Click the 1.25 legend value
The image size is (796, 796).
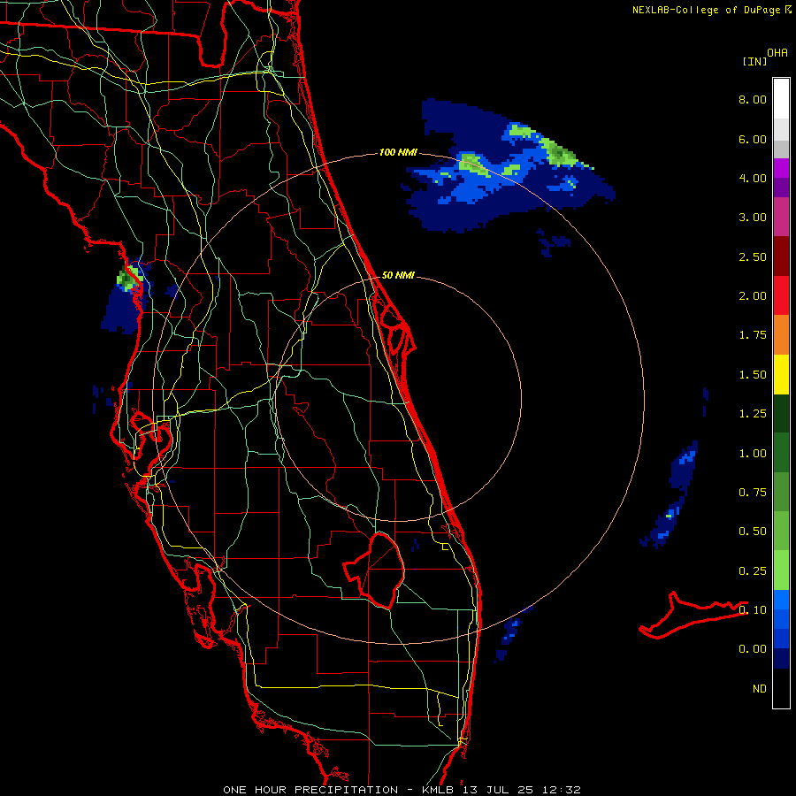(x=753, y=414)
